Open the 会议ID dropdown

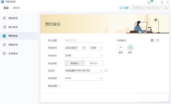coord(84,70)
